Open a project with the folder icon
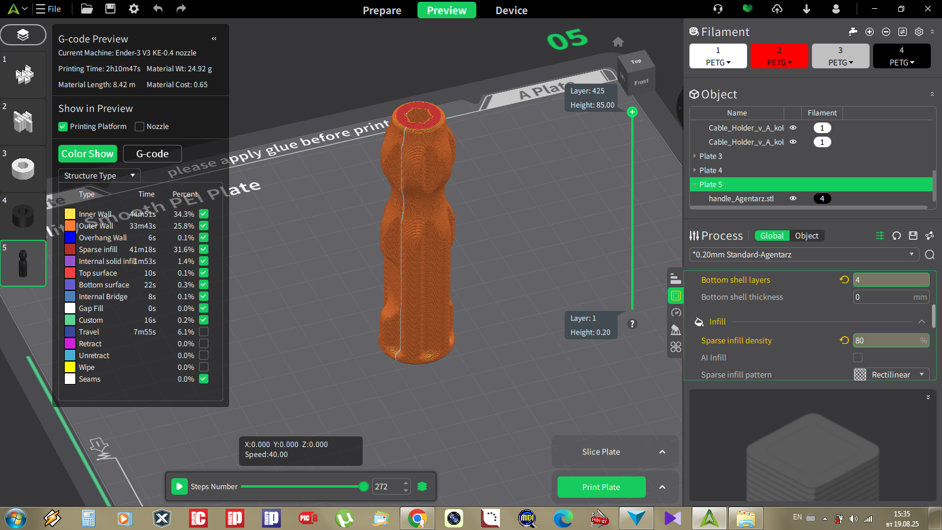 pyautogui.click(x=87, y=9)
